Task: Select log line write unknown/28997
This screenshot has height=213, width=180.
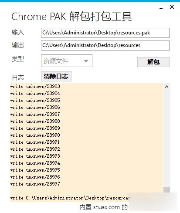Action: pyautogui.click(x=35, y=184)
